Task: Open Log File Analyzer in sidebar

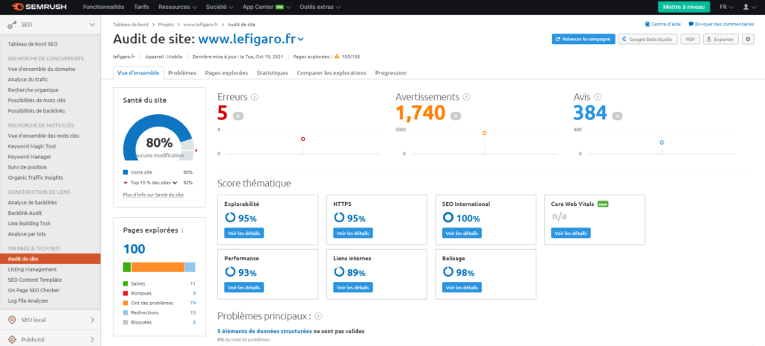Action: point(28,301)
